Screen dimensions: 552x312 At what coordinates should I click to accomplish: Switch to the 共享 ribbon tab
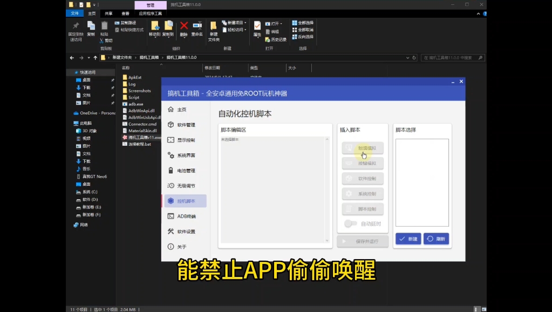108,13
